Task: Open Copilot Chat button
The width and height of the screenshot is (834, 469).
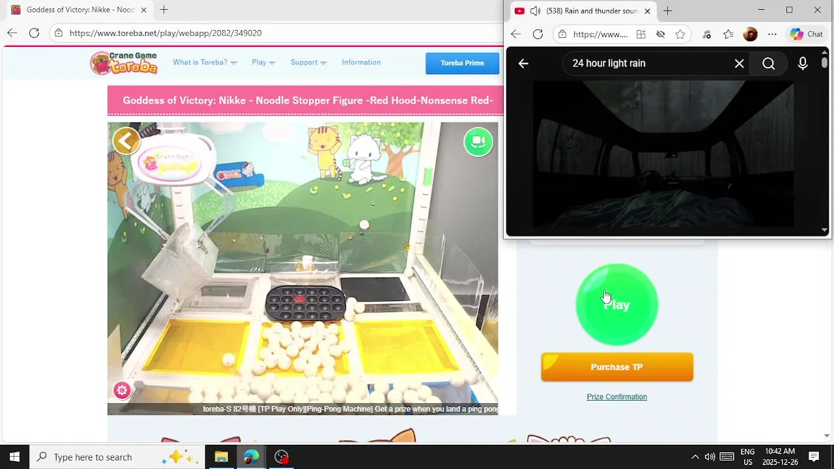Action: (807, 35)
